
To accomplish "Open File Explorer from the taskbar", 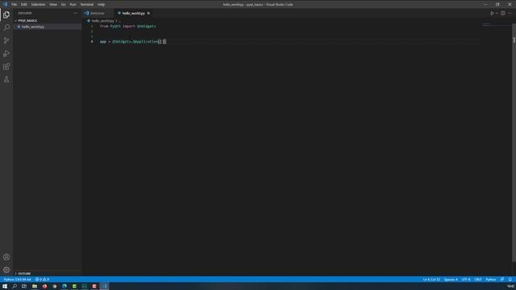I will 34,287.
